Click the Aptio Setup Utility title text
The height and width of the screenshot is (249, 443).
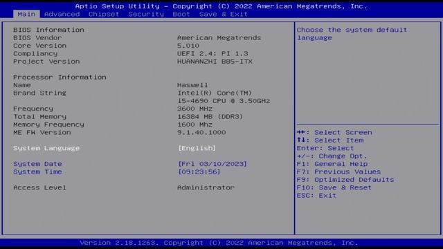(221, 6)
